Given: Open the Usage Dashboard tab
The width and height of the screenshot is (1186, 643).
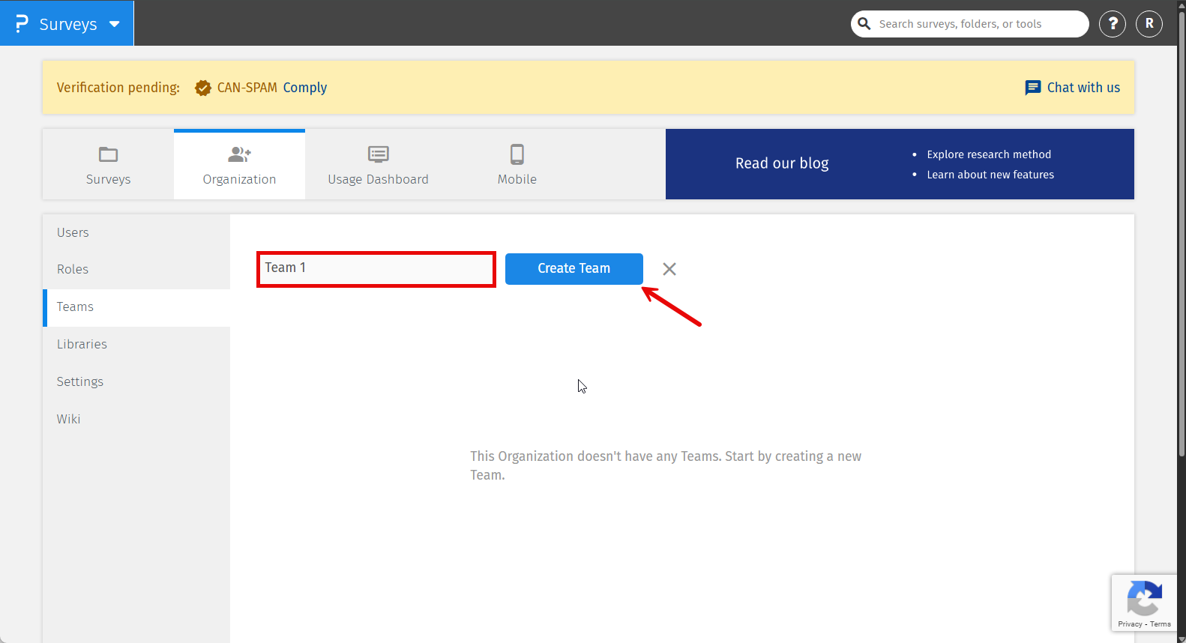Looking at the screenshot, I should [x=378, y=165].
